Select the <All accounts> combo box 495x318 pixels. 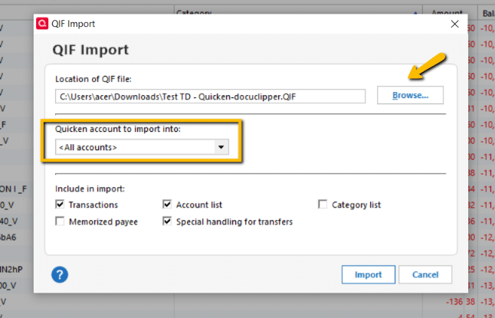[142, 147]
